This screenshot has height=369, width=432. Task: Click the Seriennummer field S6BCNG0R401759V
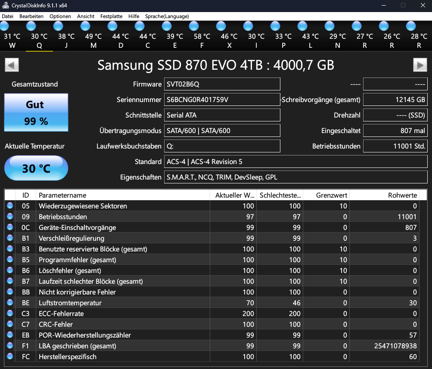pyautogui.click(x=222, y=100)
